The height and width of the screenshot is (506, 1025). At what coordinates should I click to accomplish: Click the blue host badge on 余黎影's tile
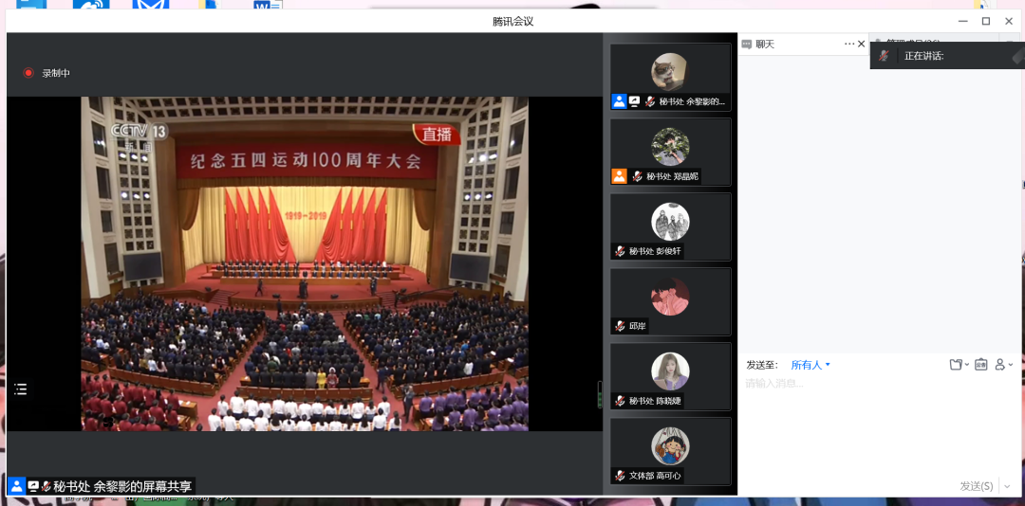point(619,101)
